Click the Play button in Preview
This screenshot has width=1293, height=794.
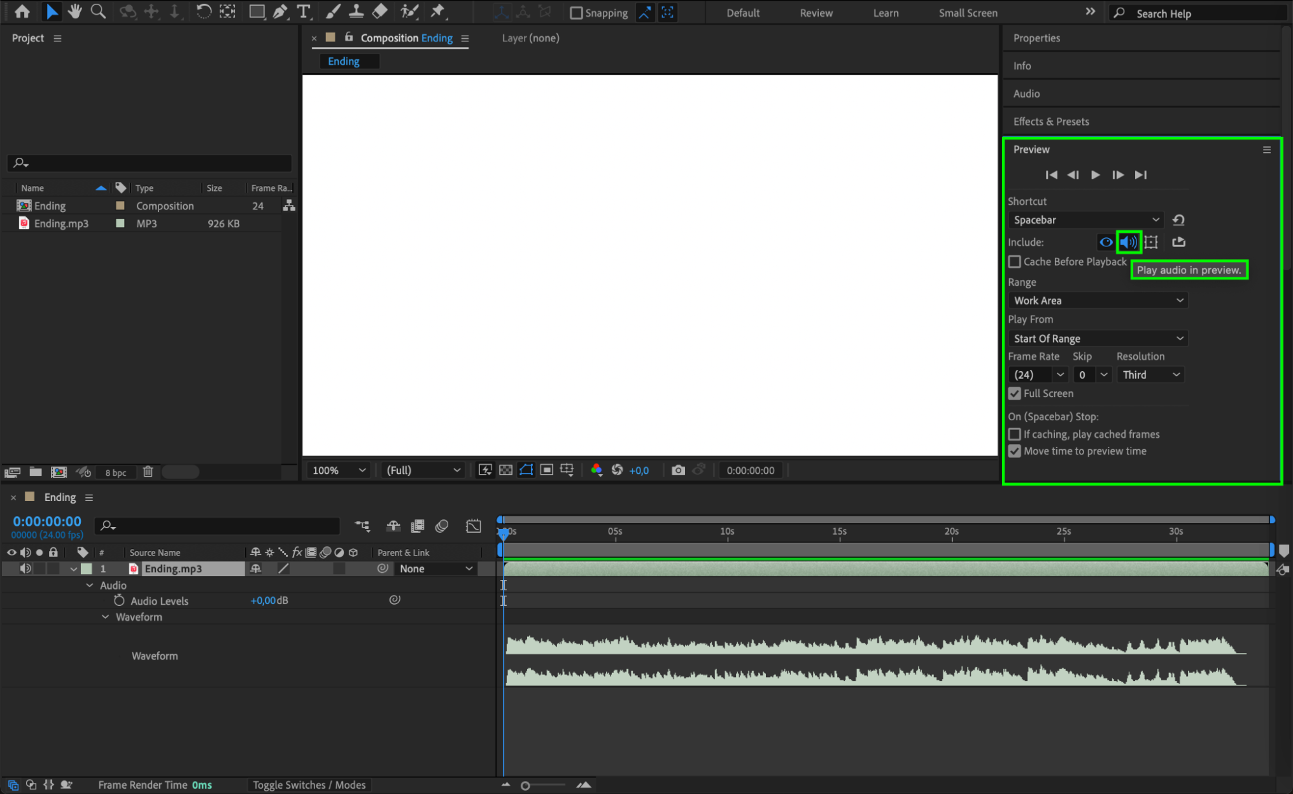point(1095,175)
